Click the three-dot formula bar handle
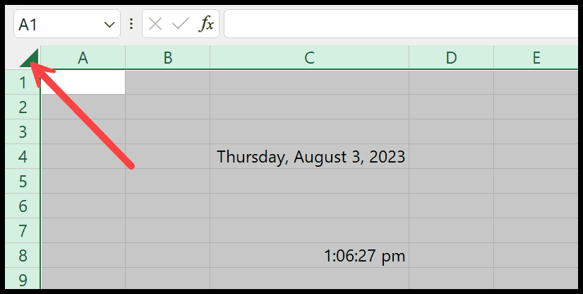The width and height of the screenshot is (583, 294). click(x=131, y=24)
